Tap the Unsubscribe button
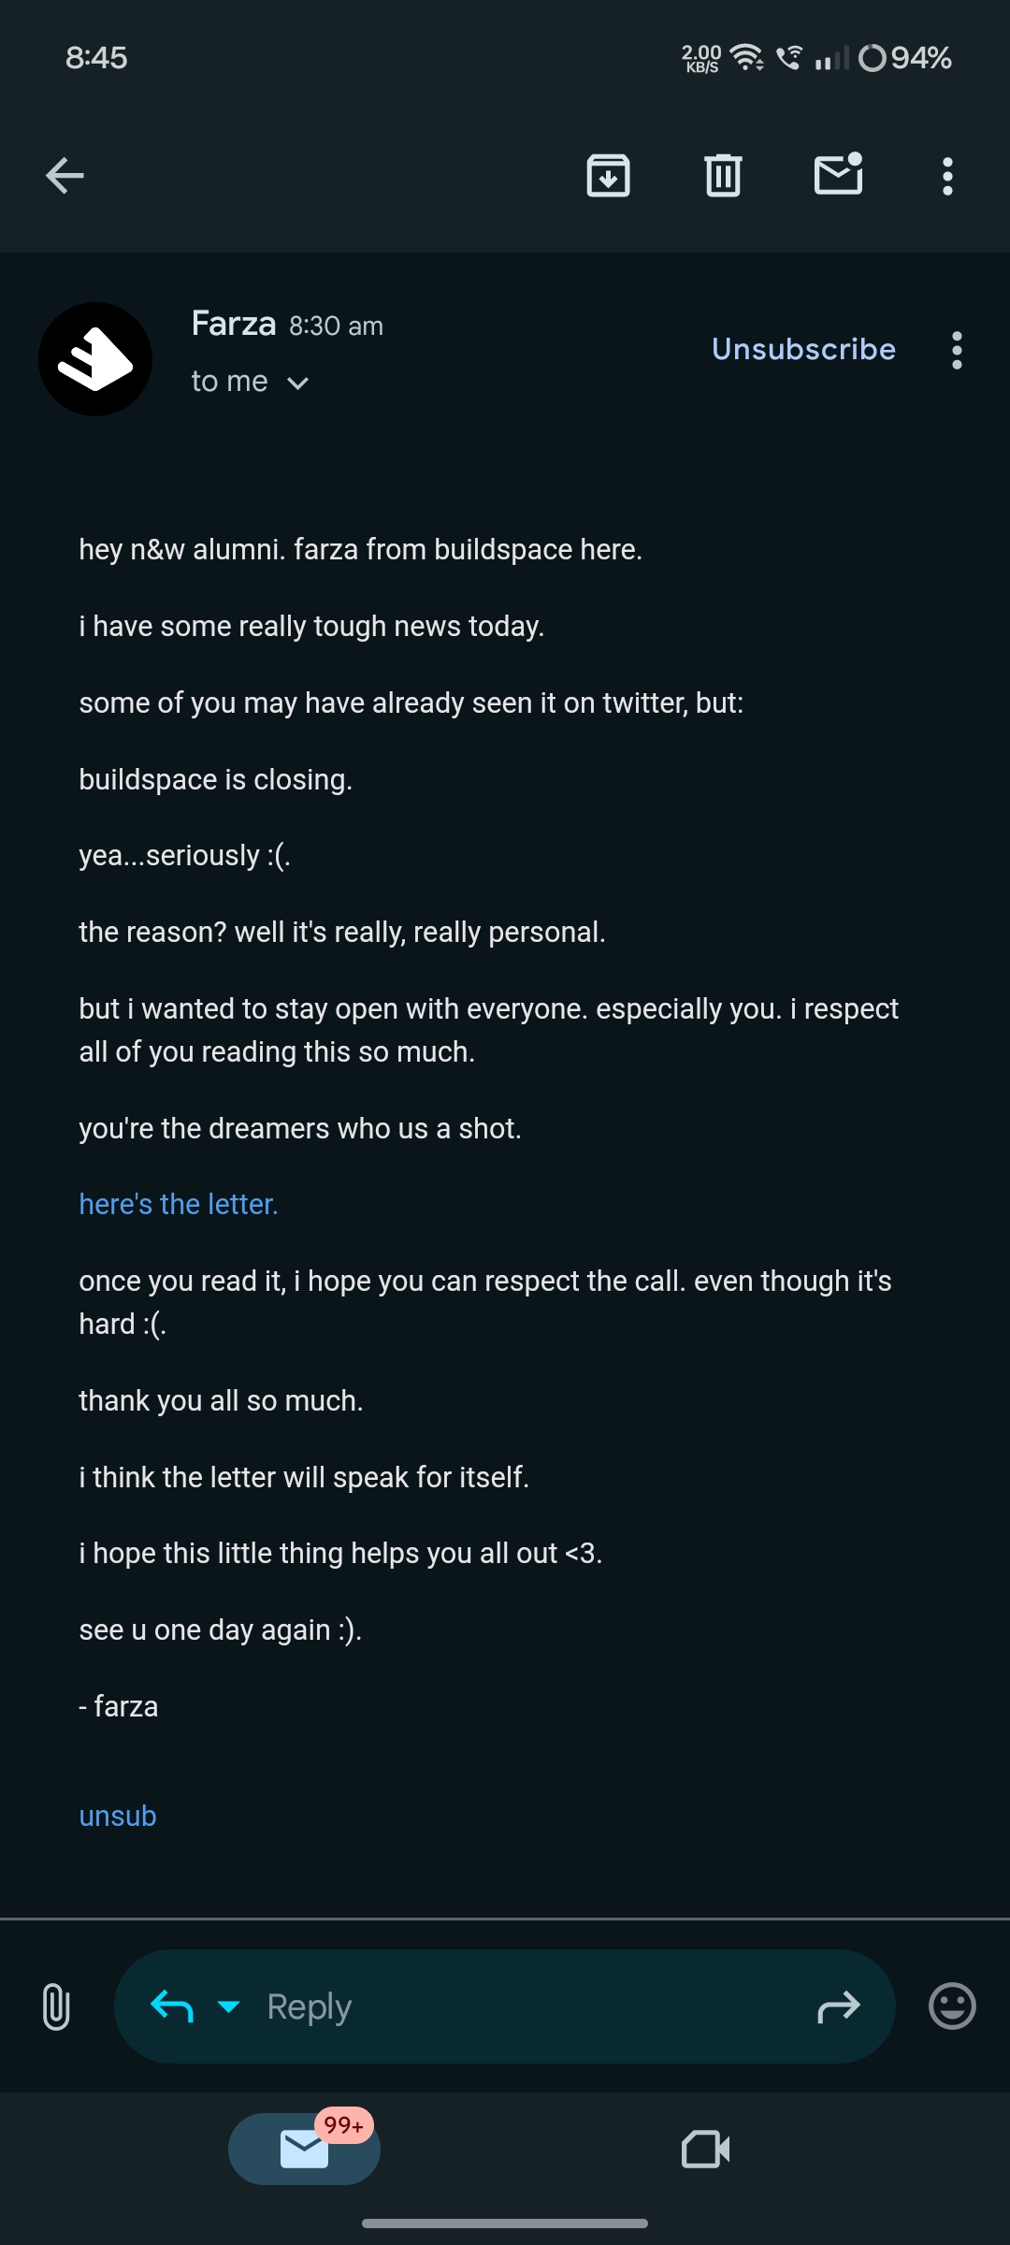The image size is (1010, 2245). (803, 349)
